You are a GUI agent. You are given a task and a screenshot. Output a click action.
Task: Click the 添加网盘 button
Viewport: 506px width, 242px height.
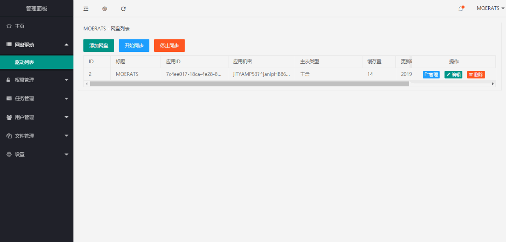pos(98,45)
